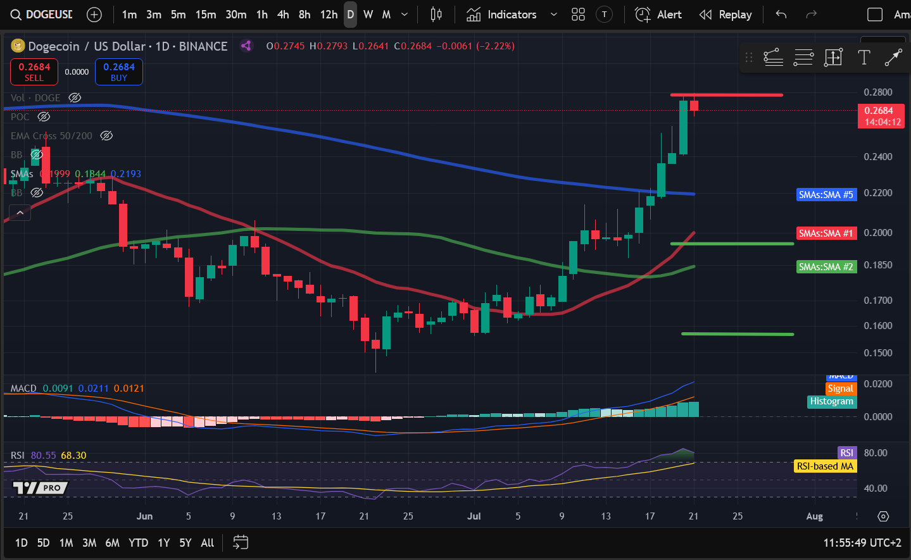Open symbol search for DOGEUSD
Image resolution: width=911 pixels, height=560 pixels.
click(42, 15)
